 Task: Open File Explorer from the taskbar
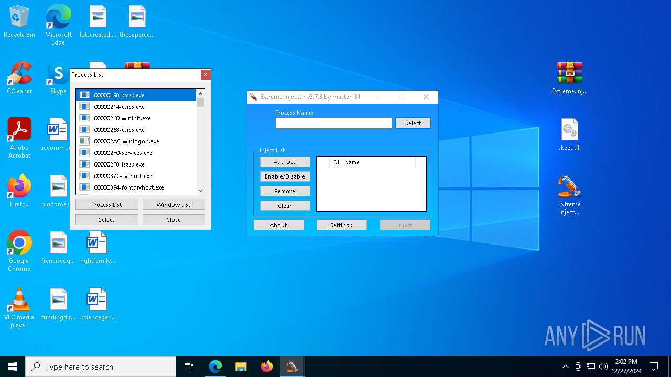click(241, 367)
